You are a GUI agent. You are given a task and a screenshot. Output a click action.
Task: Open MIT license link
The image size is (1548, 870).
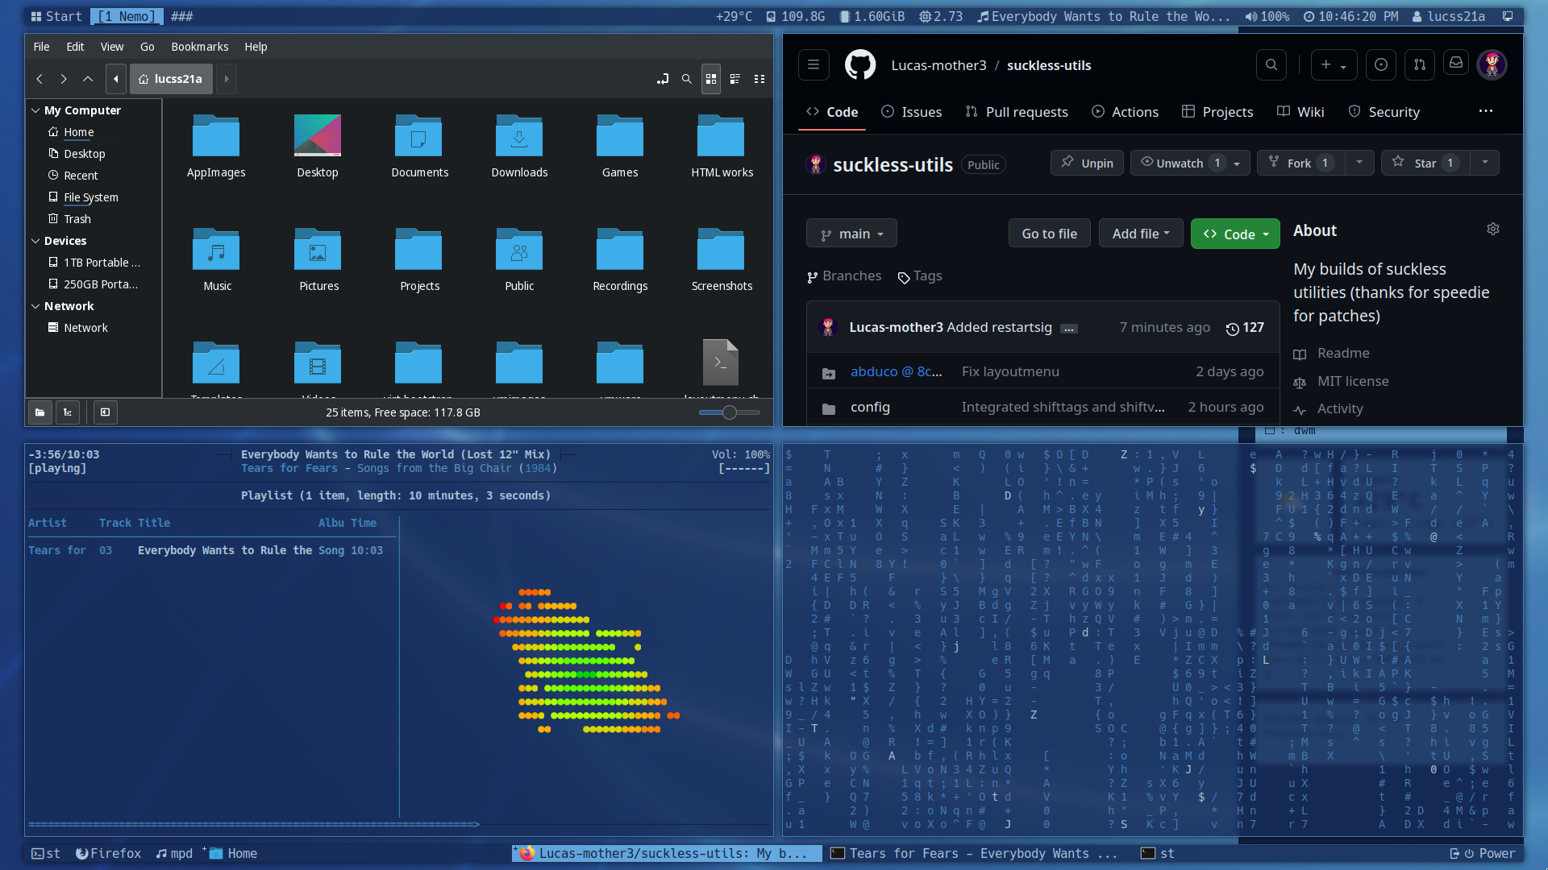click(x=1353, y=381)
